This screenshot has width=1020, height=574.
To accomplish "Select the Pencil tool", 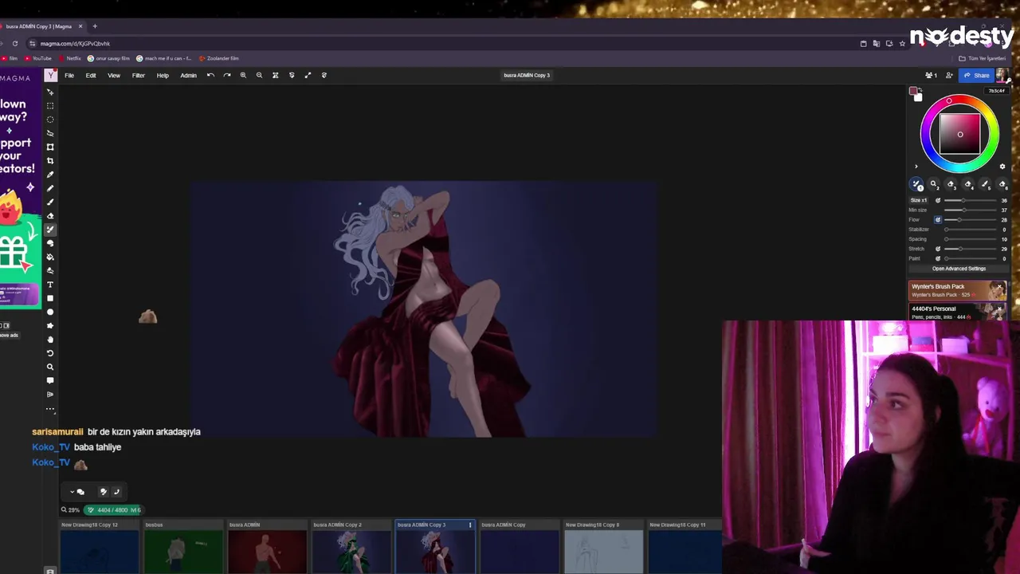I will (x=50, y=188).
